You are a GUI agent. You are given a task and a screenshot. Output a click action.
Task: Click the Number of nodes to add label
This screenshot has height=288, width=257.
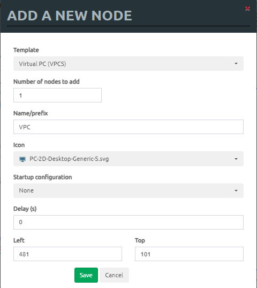point(47,82)
